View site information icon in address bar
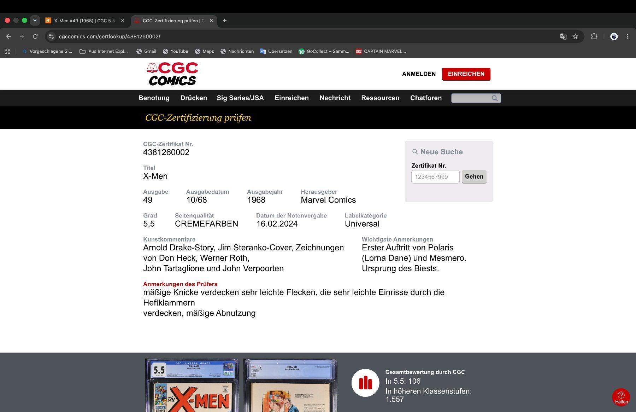Screen dimensions: 636x412 (51, 36)
